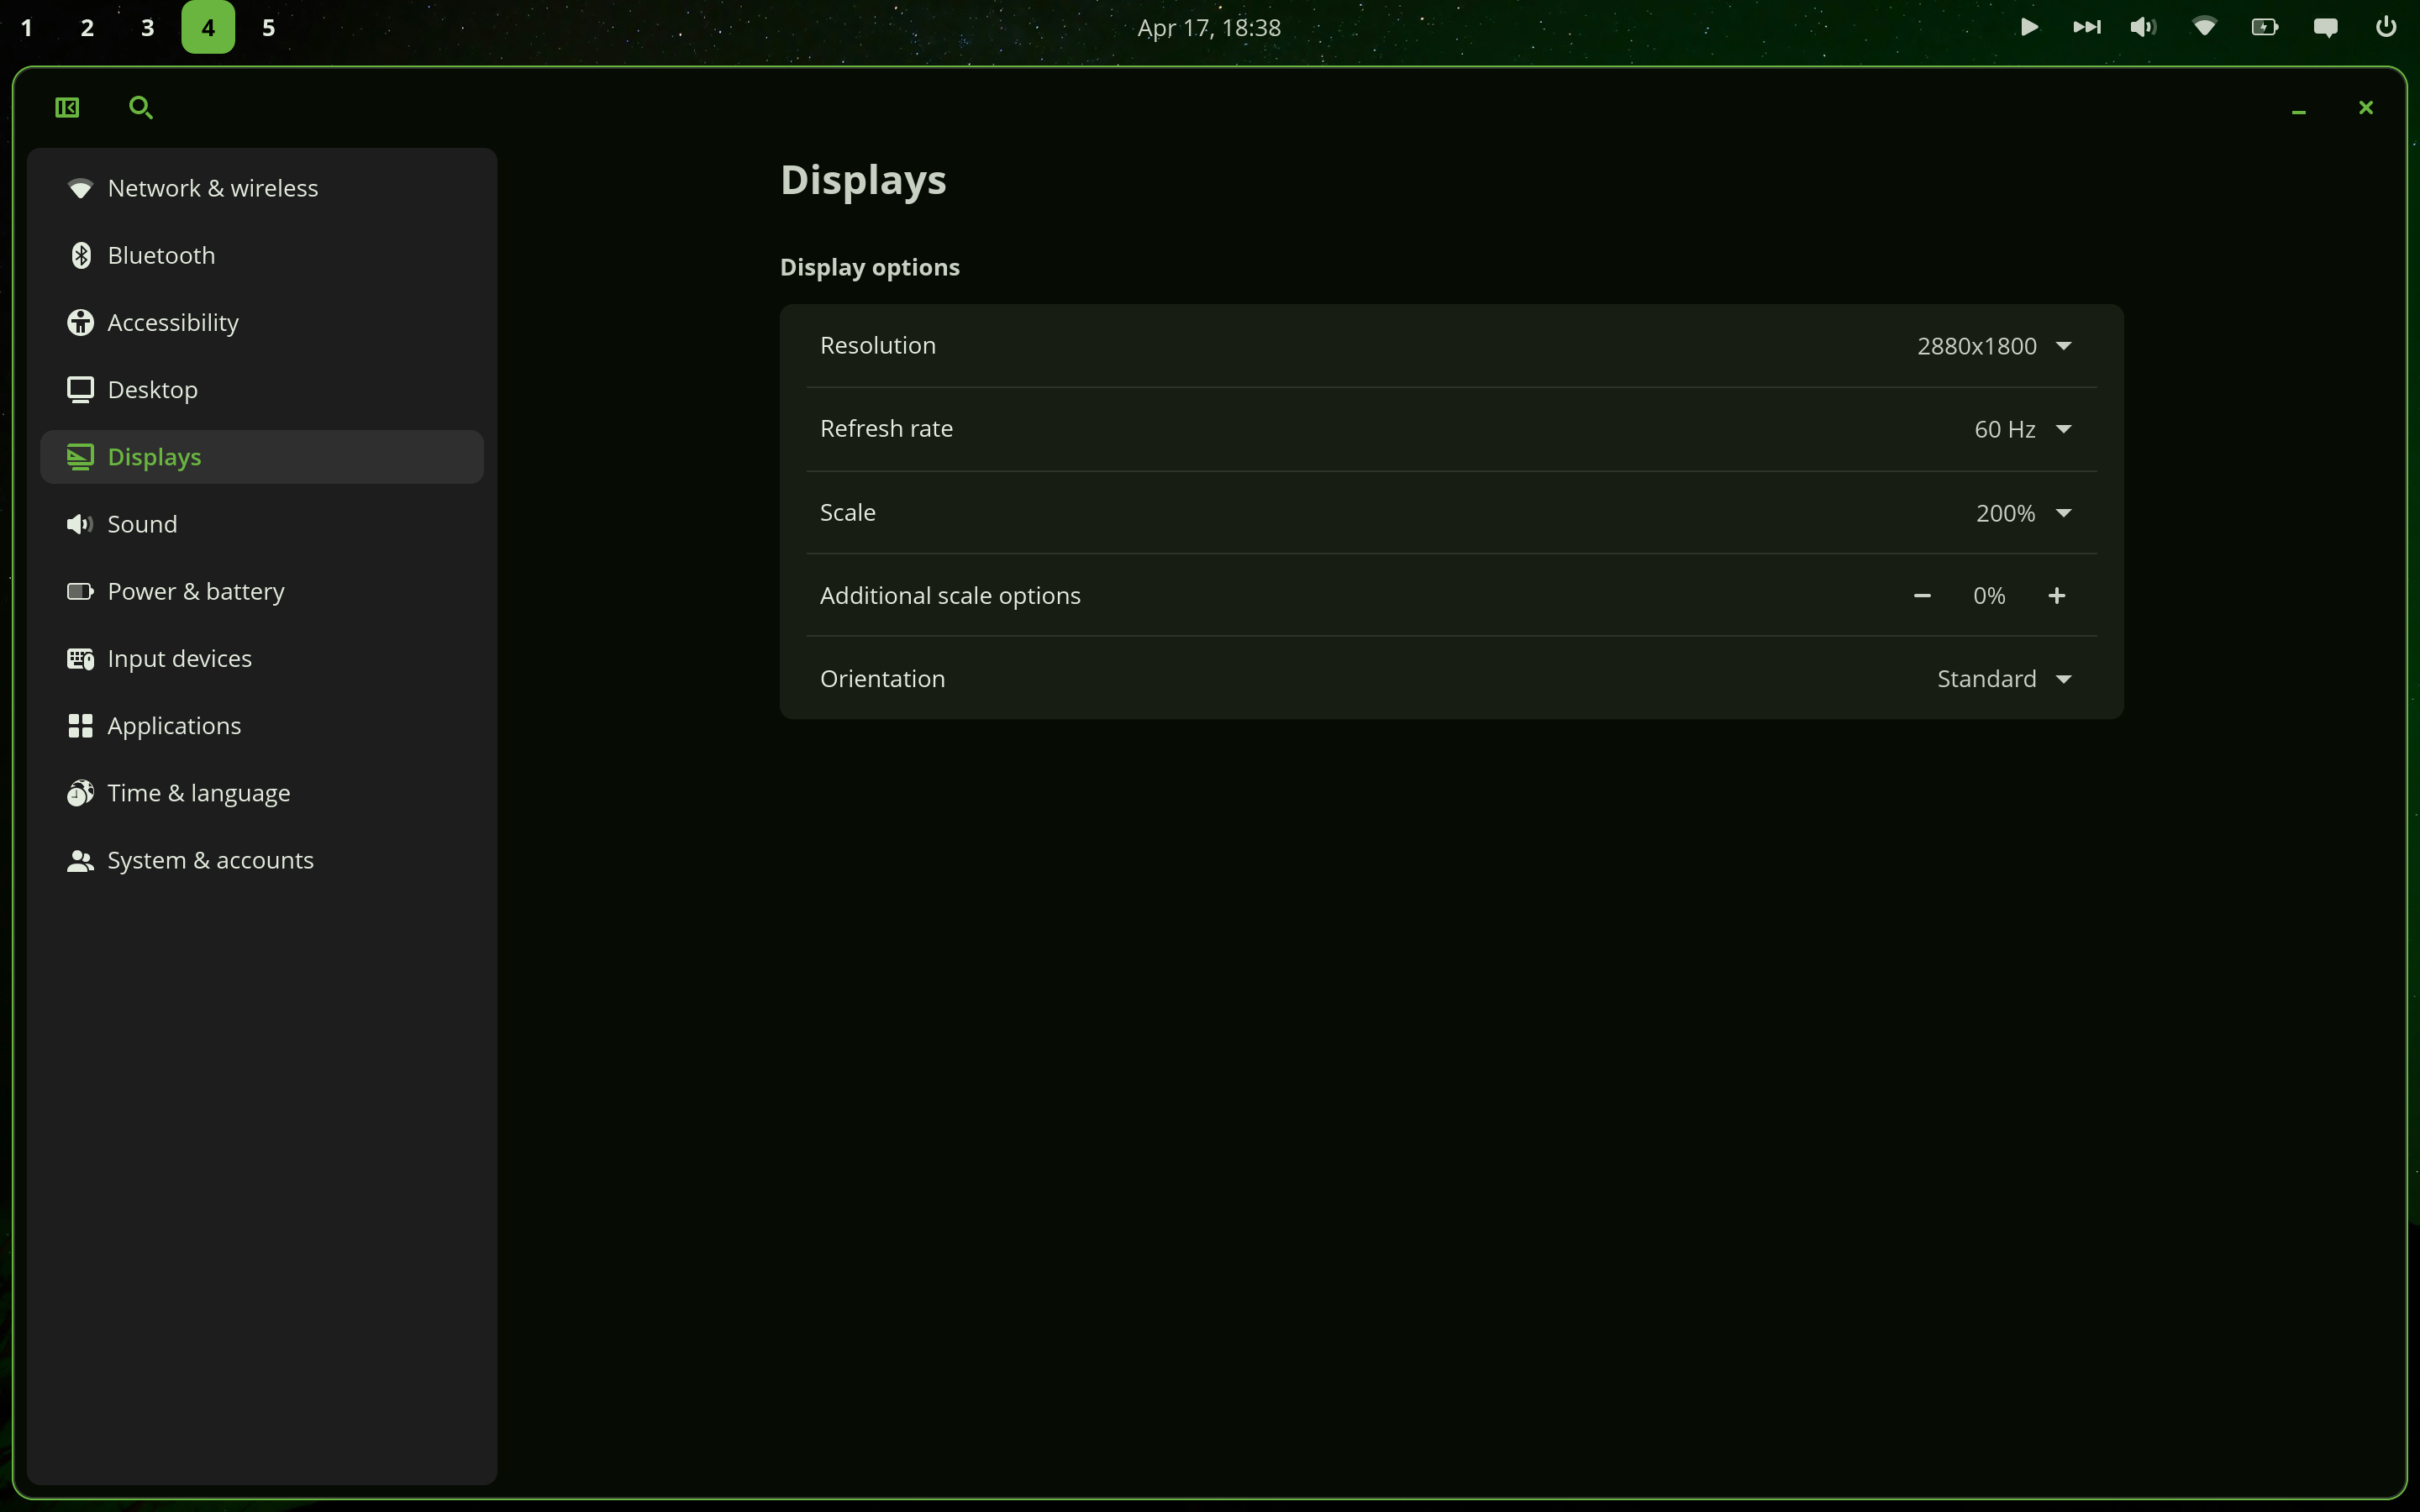Open Time & language settings page
Image resolution: width=2420 pixels, height=1512 pixels.
click(262, 793)
